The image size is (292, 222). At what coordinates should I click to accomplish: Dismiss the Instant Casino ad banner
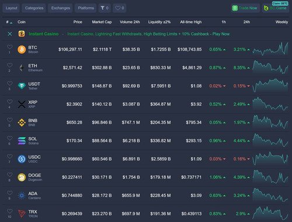pos(10,34)
